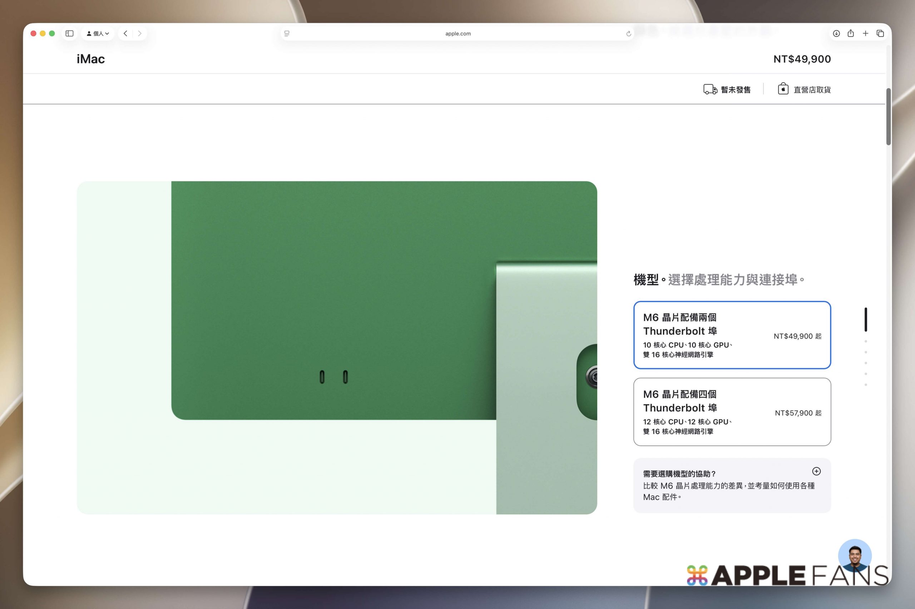
Task: Click the iMac title text
Action: (91, 59)
